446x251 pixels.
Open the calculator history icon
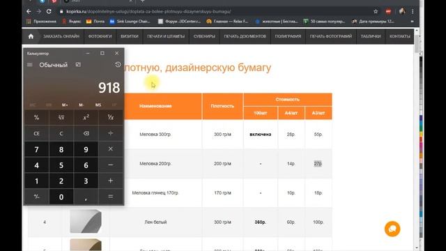coord(118,65)
